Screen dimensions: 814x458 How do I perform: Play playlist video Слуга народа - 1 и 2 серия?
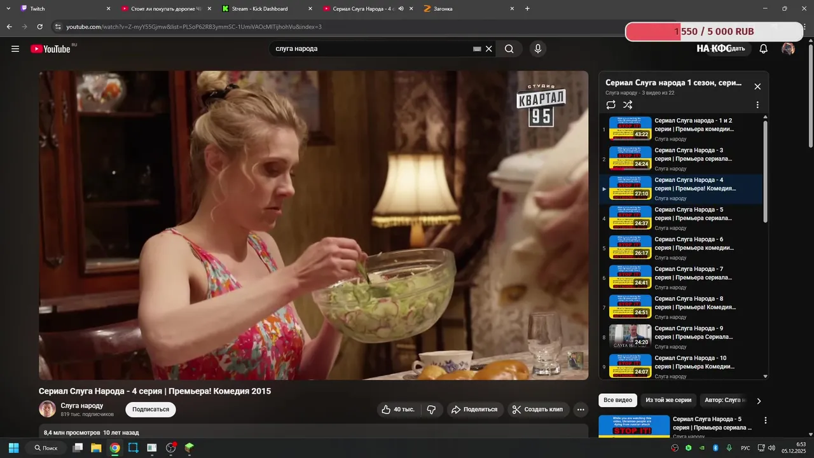pos(681,129)
